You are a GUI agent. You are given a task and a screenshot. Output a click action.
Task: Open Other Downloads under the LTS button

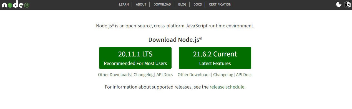tap(114, 75)
